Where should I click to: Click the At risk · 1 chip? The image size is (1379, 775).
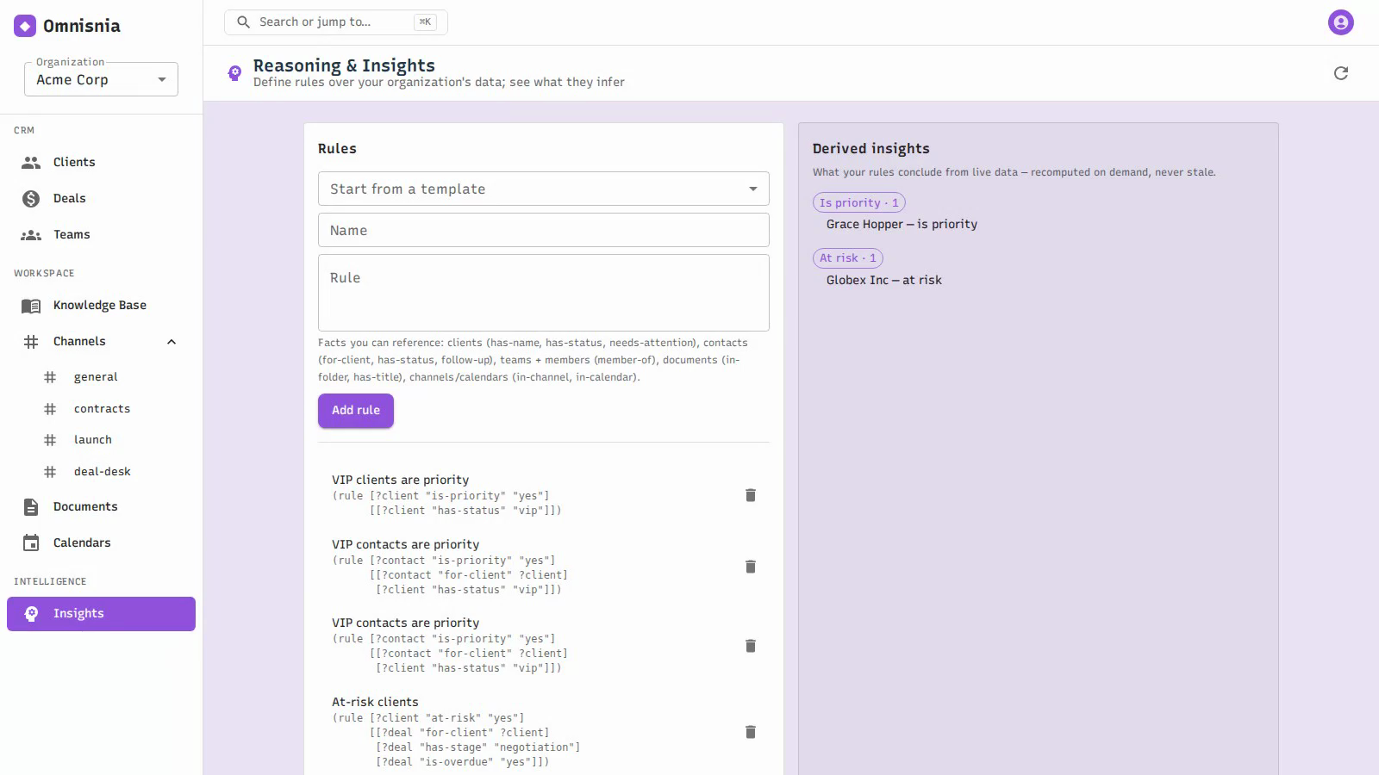click(x=847, y=258)
